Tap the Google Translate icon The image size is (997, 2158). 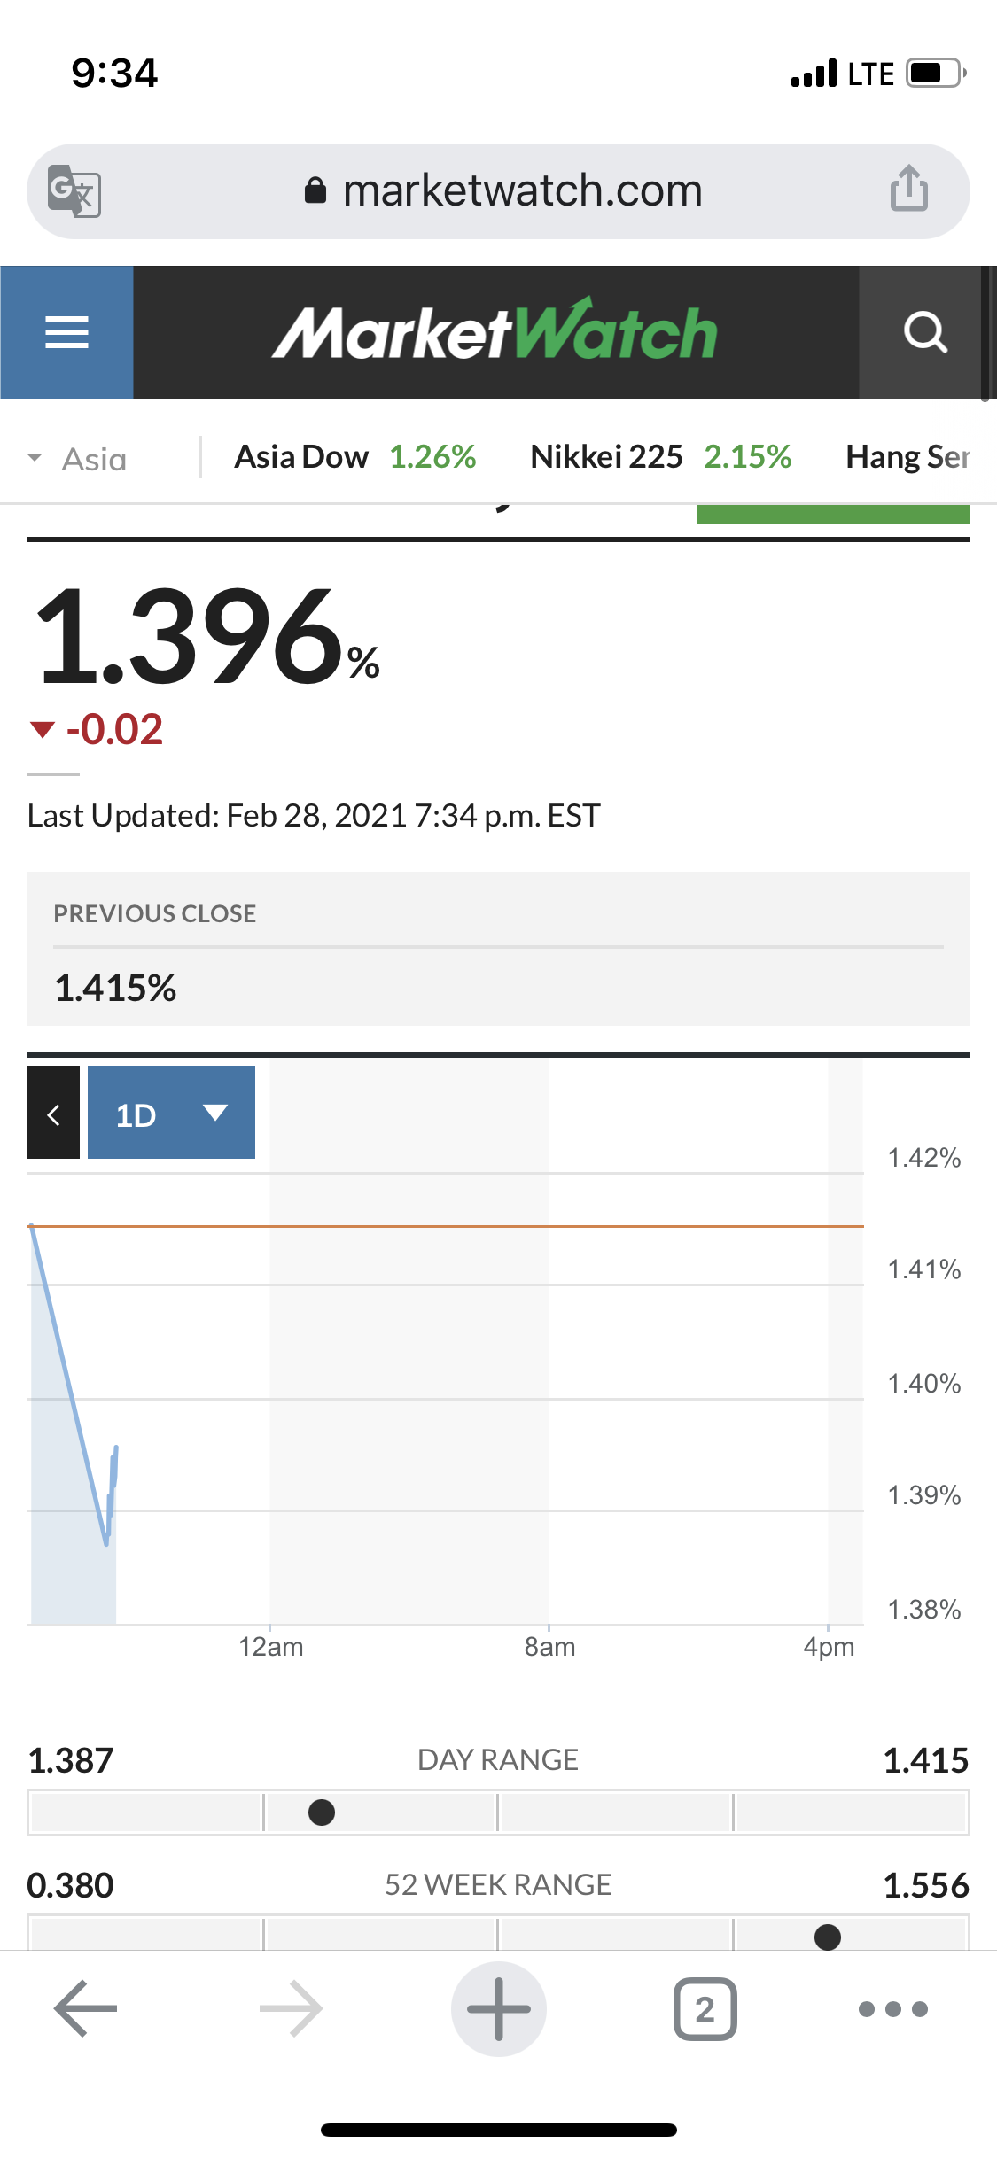(x=74, y=190)
